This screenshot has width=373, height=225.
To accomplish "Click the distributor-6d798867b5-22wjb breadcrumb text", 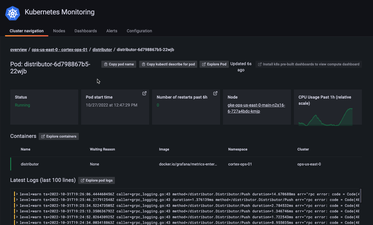I will [146, 50].
